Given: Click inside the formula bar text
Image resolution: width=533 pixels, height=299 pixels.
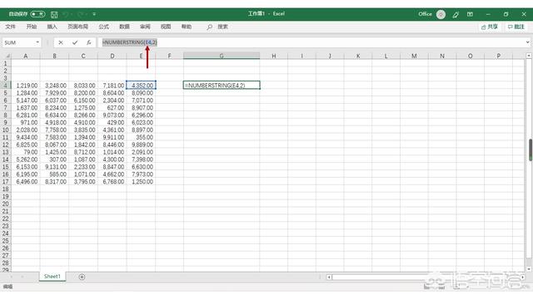Looking at the screenshot, I should coord(130,42).
